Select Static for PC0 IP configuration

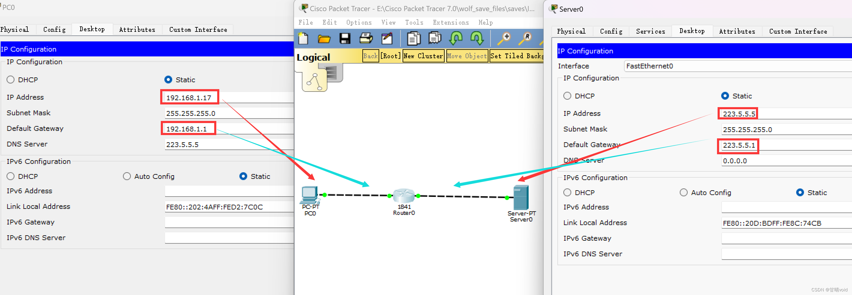pos(168,80)
